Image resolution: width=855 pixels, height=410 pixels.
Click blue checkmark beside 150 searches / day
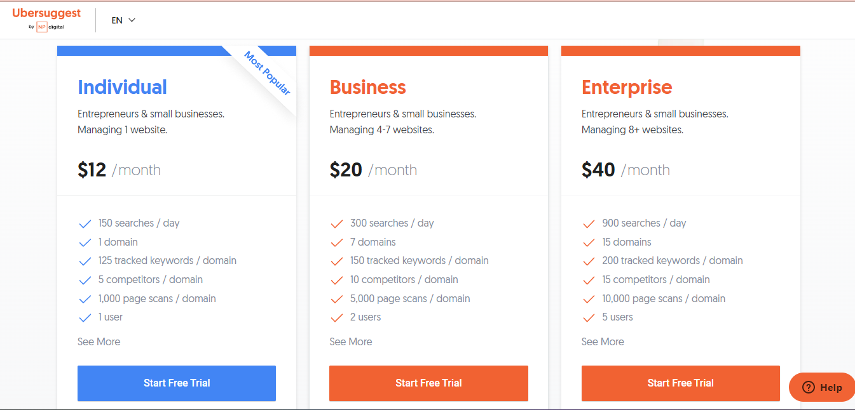click(85, 223)
